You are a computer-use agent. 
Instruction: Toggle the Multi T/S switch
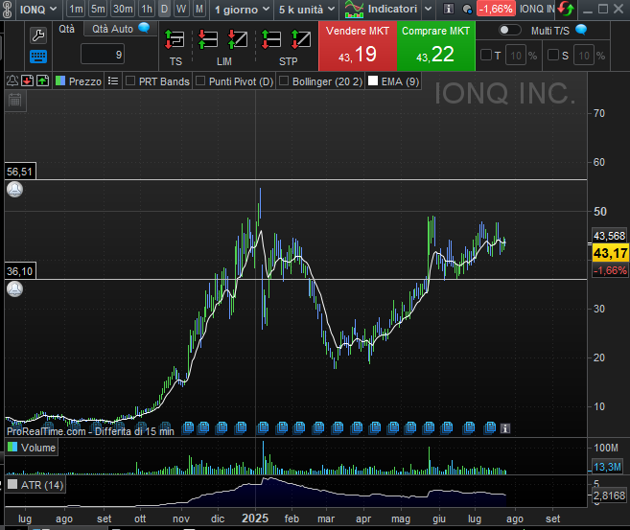[510, 30]
